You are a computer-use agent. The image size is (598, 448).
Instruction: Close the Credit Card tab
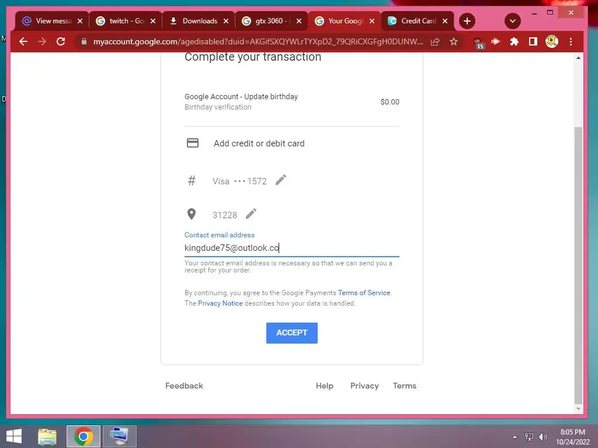coord(445,22)
